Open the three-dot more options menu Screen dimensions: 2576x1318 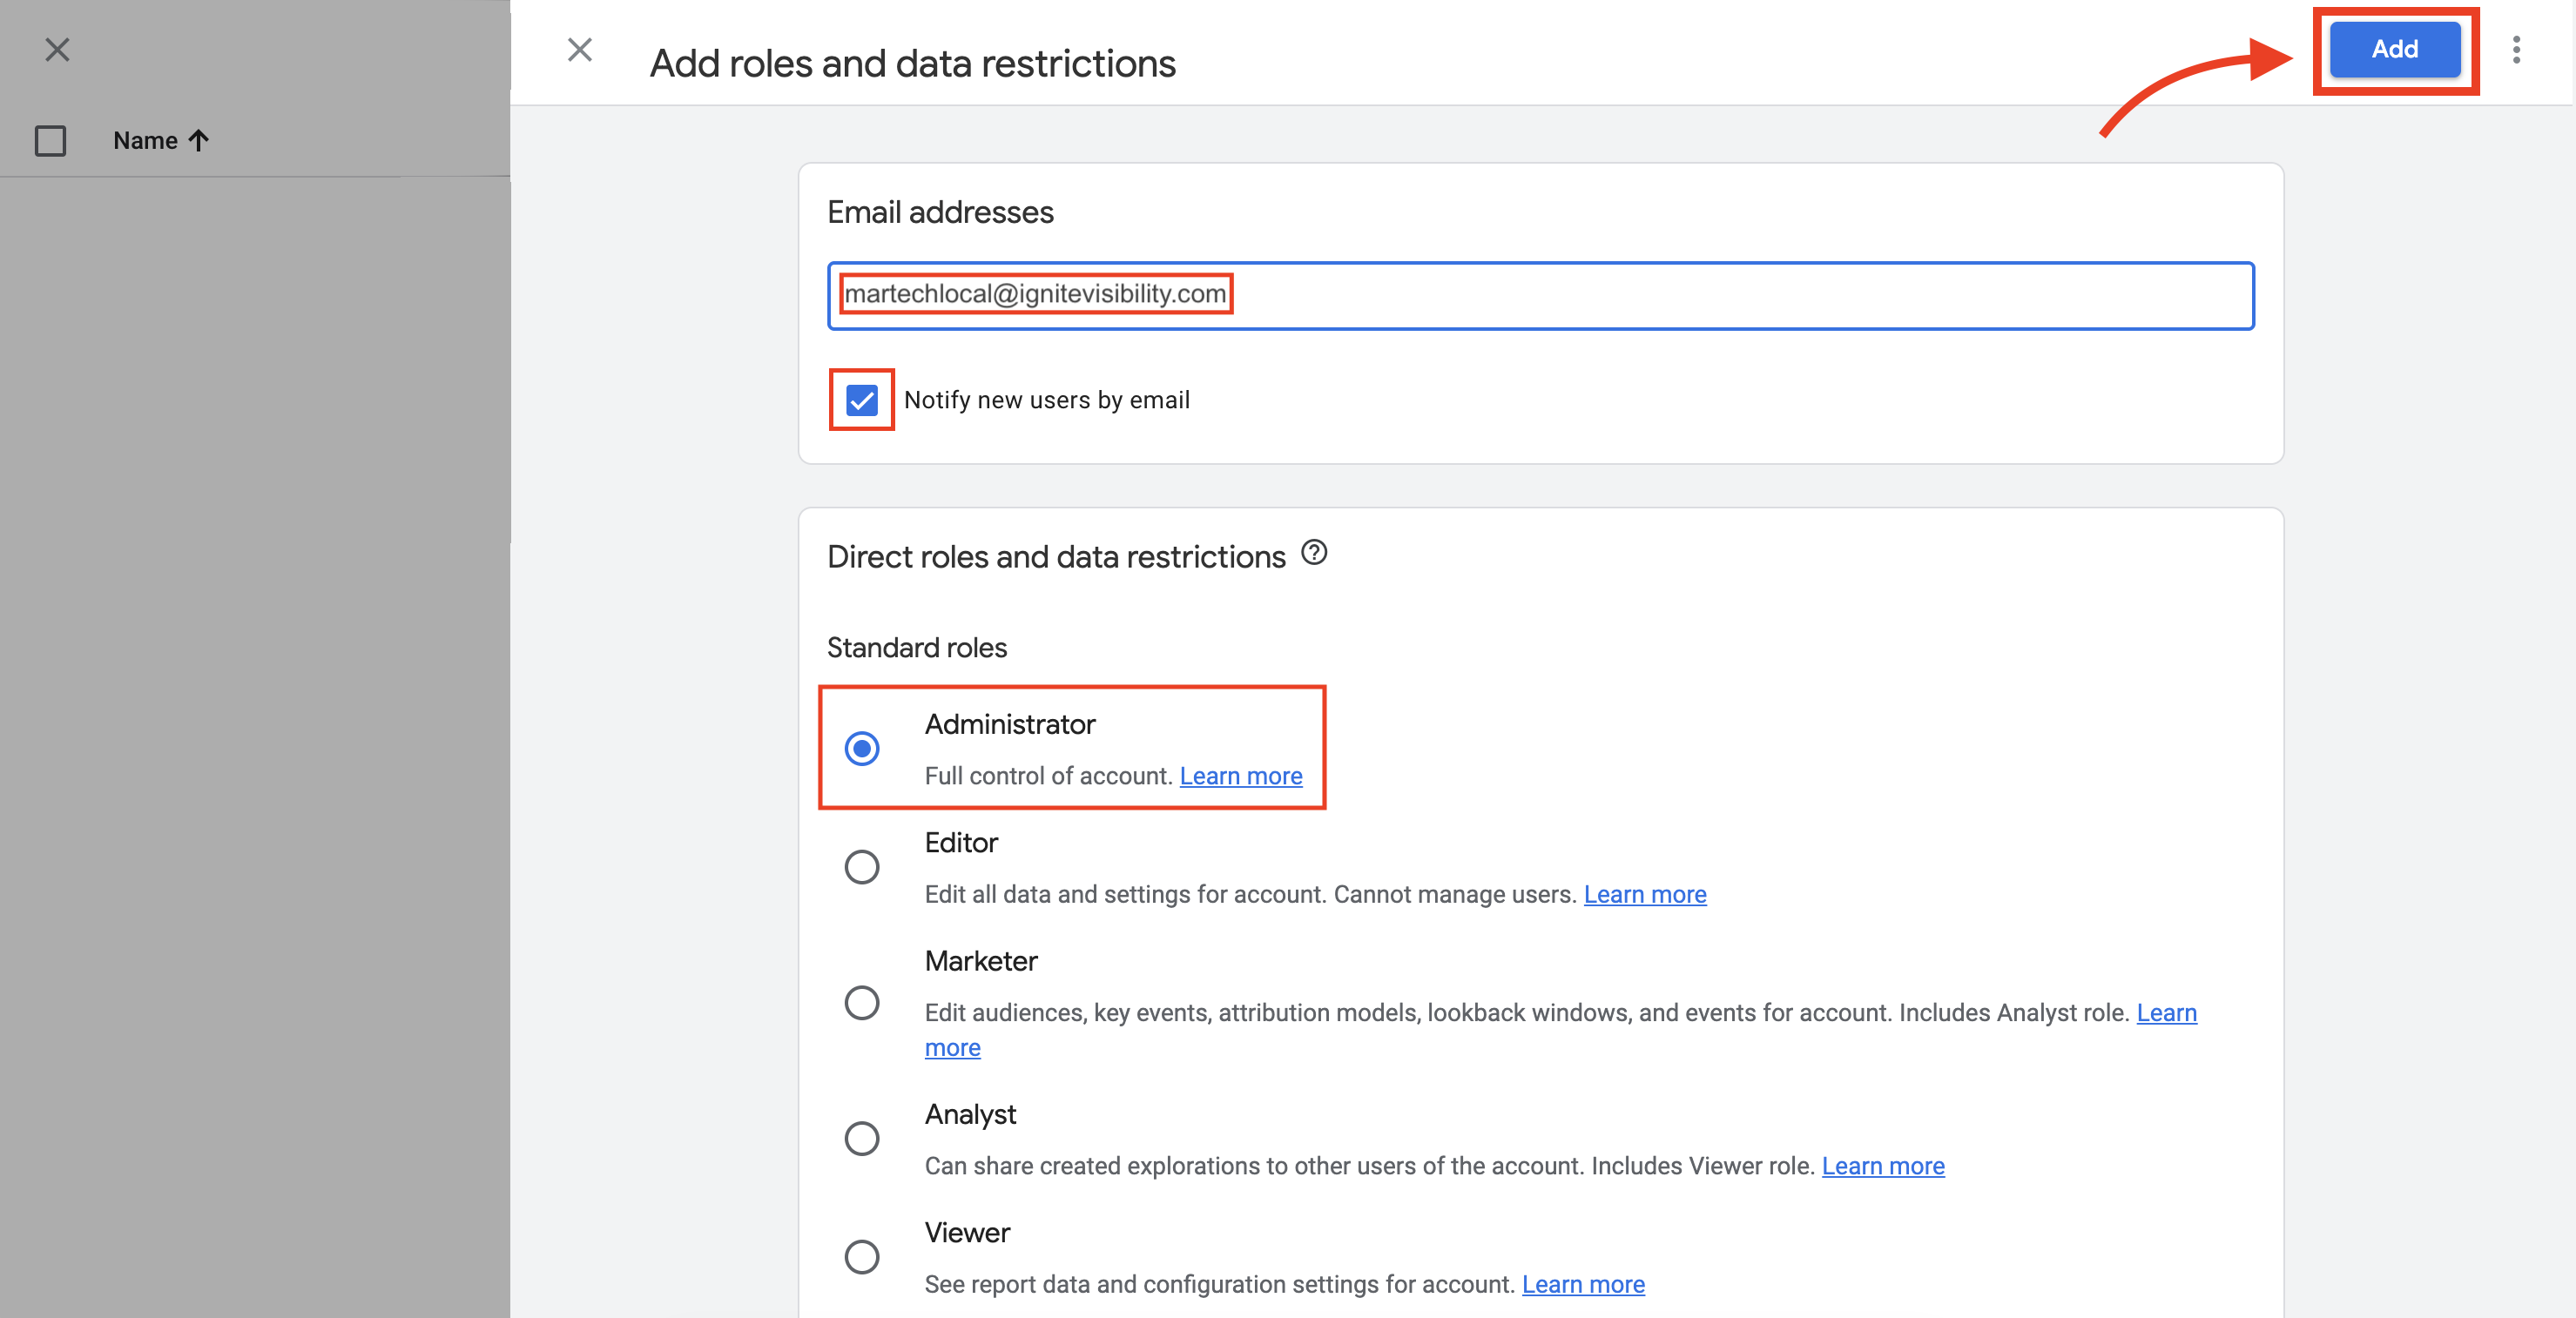pos(2516,49)
